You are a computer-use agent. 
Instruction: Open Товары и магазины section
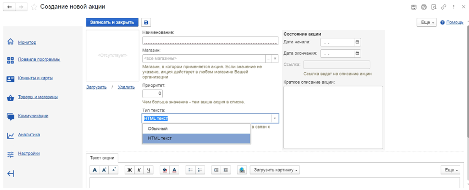point(38,97)
